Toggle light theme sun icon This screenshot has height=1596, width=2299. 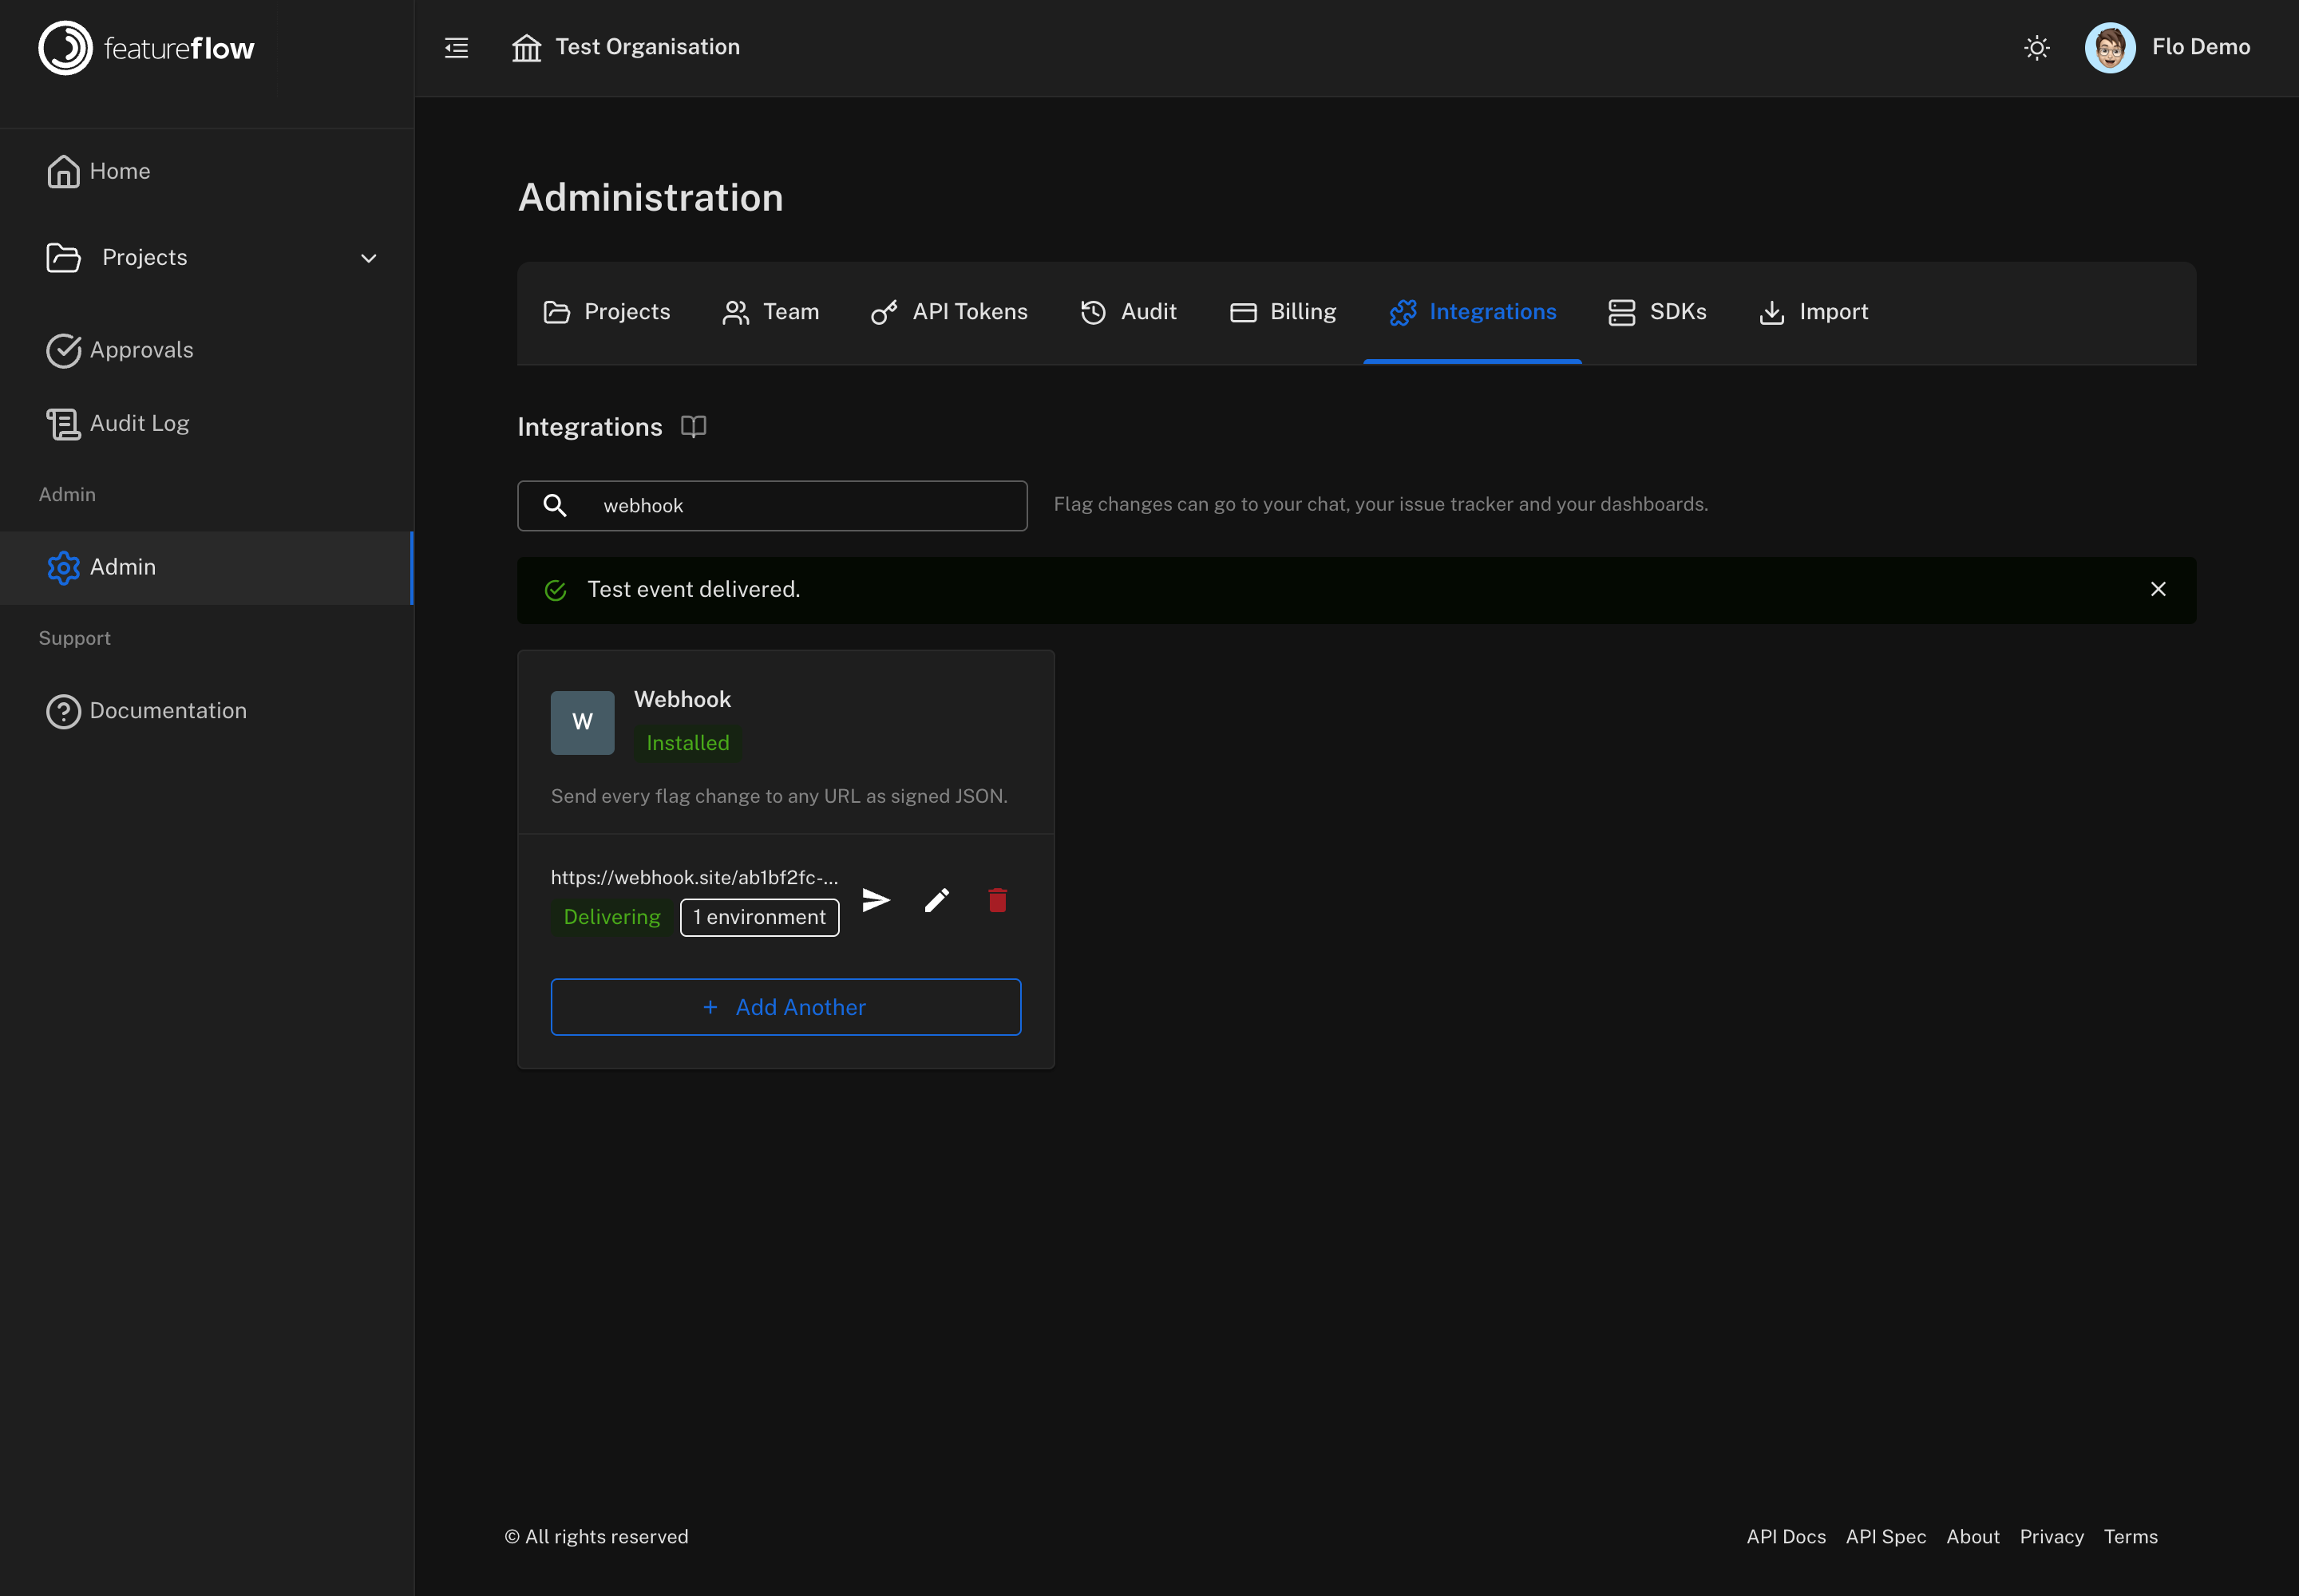click(2036, 47)
